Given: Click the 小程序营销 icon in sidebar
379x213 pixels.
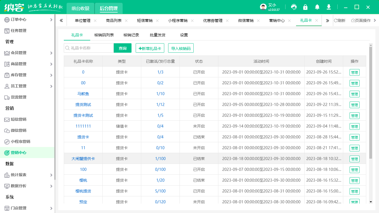Looking at the screenshot, I should (7, 142).
